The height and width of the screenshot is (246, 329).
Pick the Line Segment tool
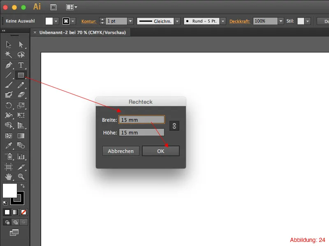click(x=9, y=75)
